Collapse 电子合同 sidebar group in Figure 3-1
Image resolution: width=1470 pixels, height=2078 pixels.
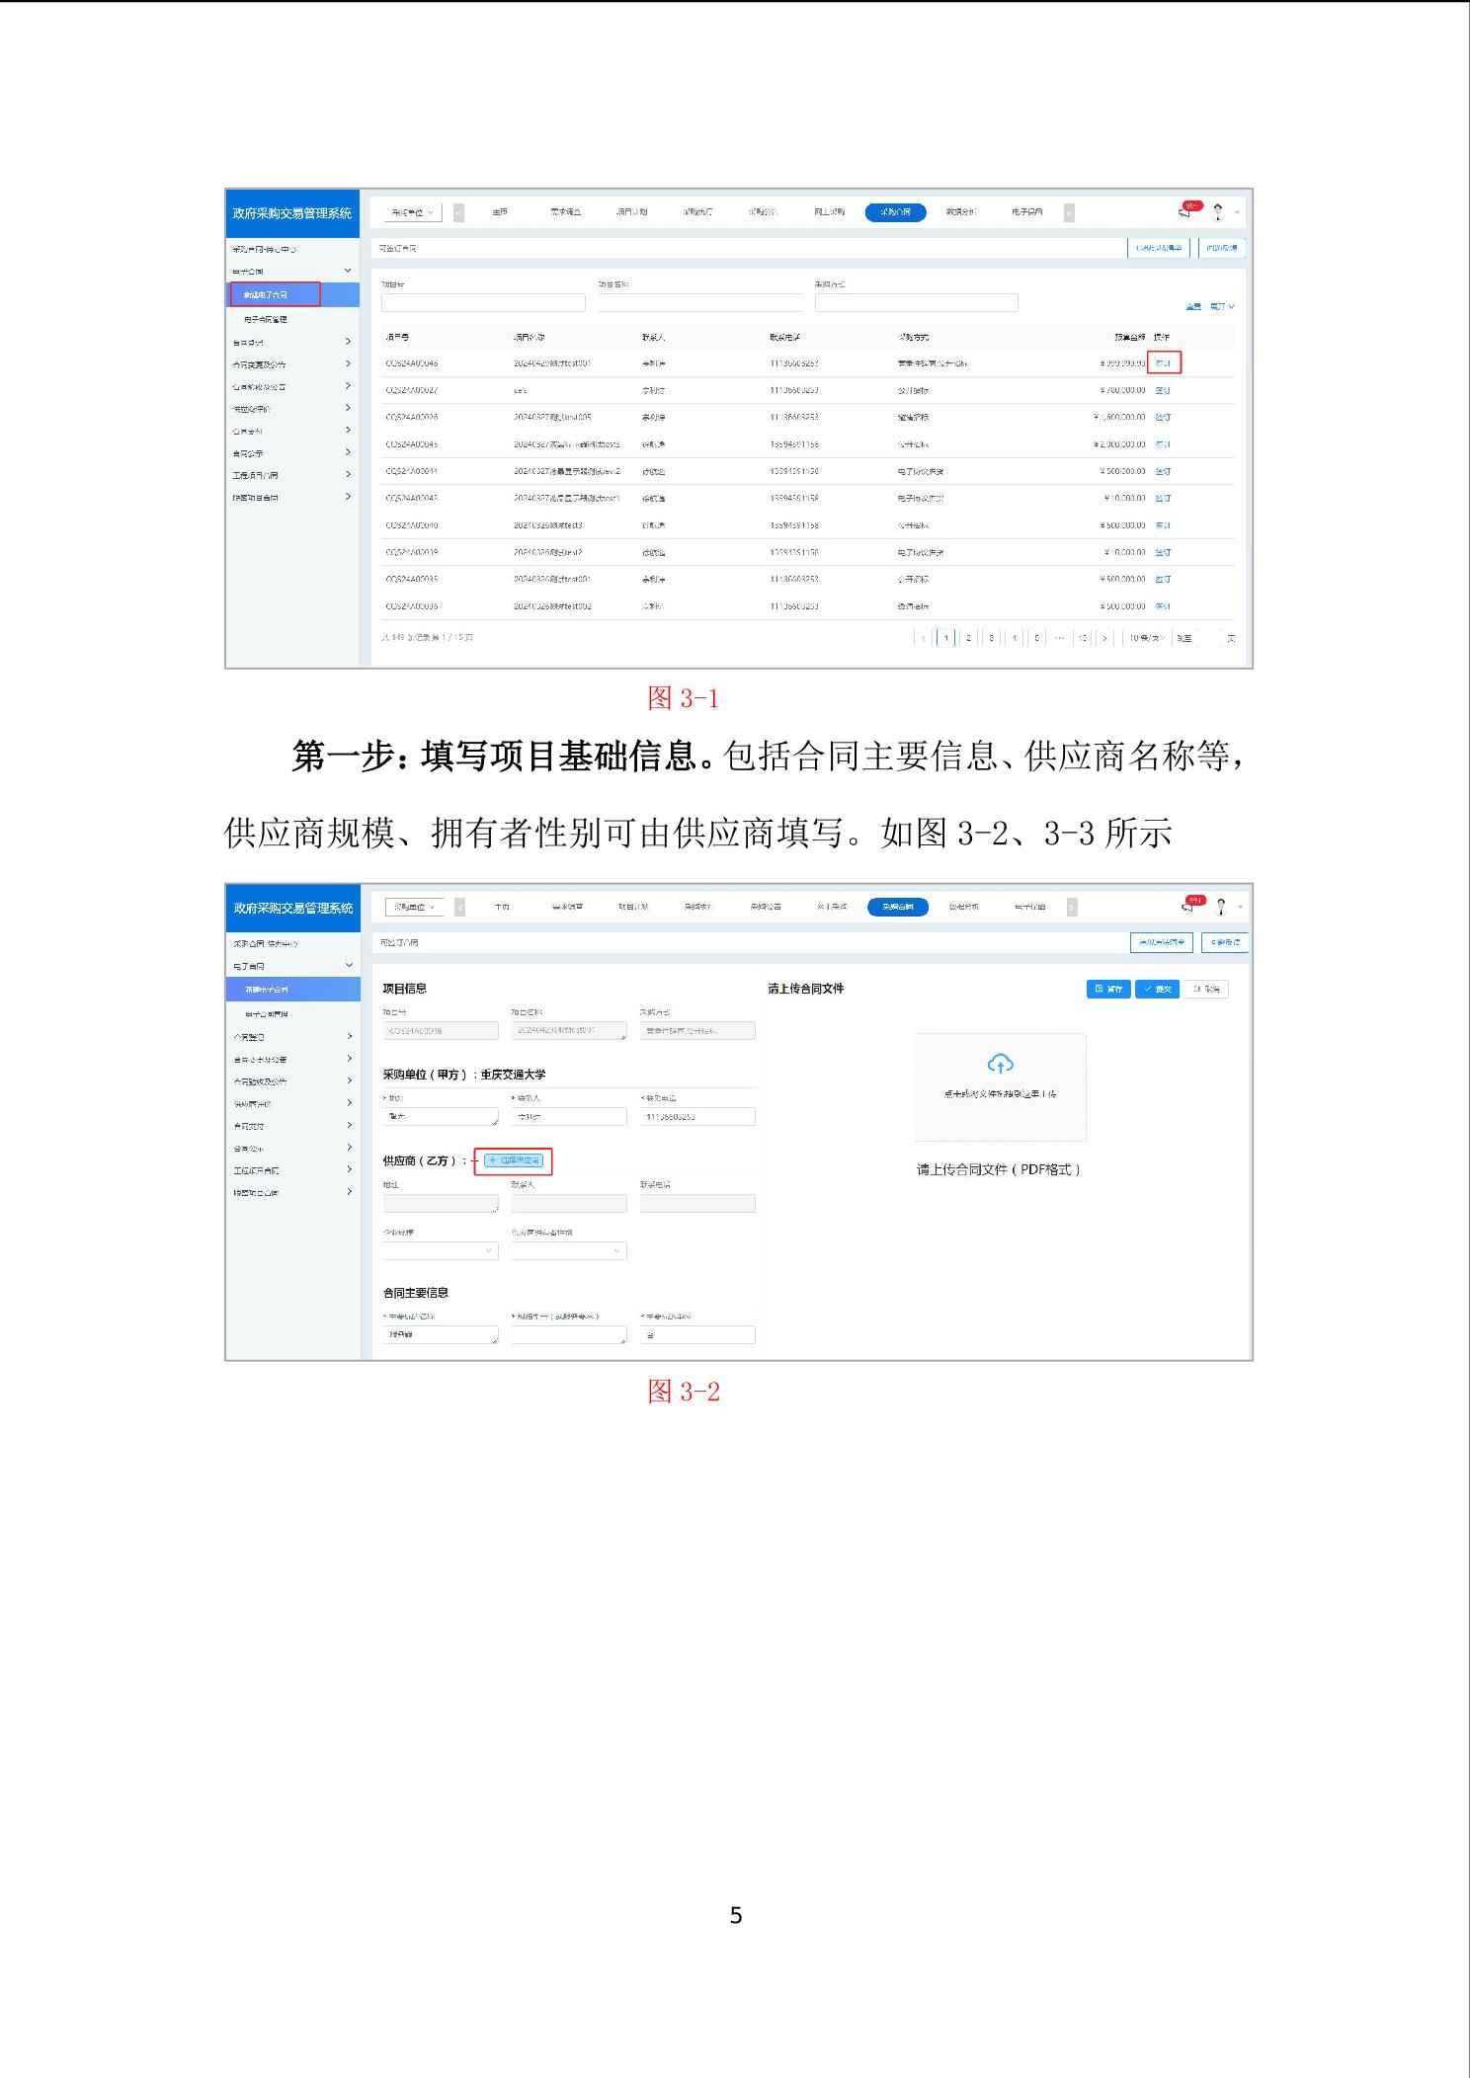click(x=348, y=272)
